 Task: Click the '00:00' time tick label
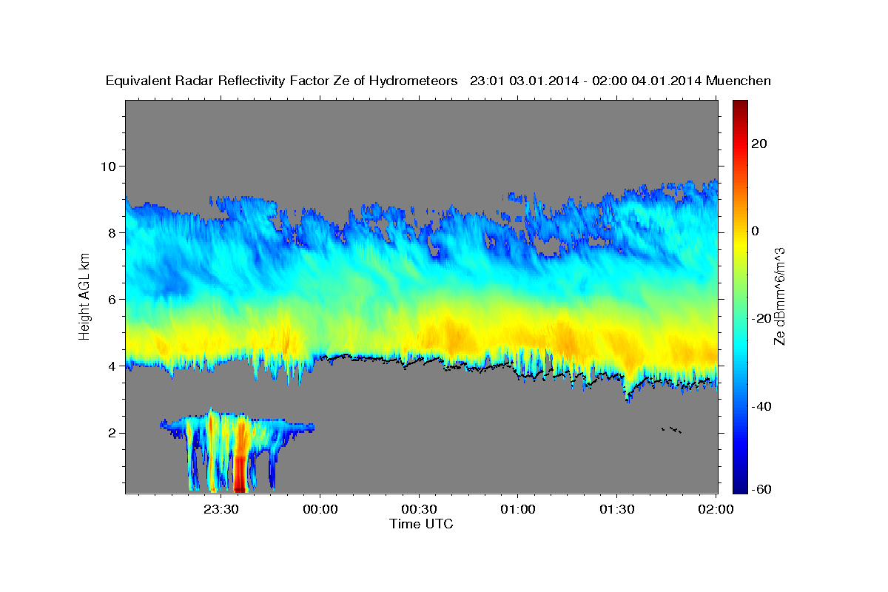(320, 509)
